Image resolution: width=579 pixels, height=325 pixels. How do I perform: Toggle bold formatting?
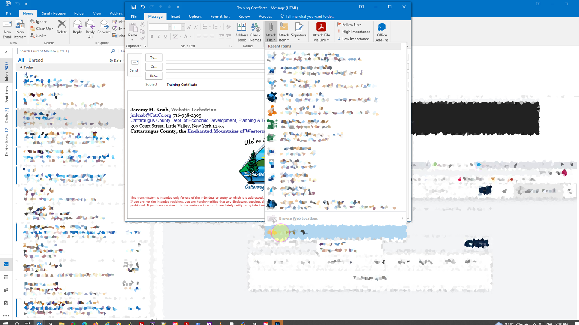click(x=152, y=36)
